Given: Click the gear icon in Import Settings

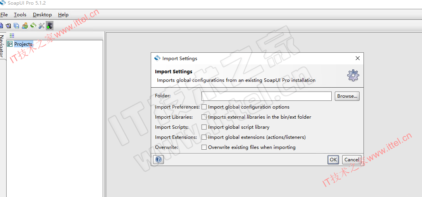Looking at the screenshot, I should click(353, 76).
